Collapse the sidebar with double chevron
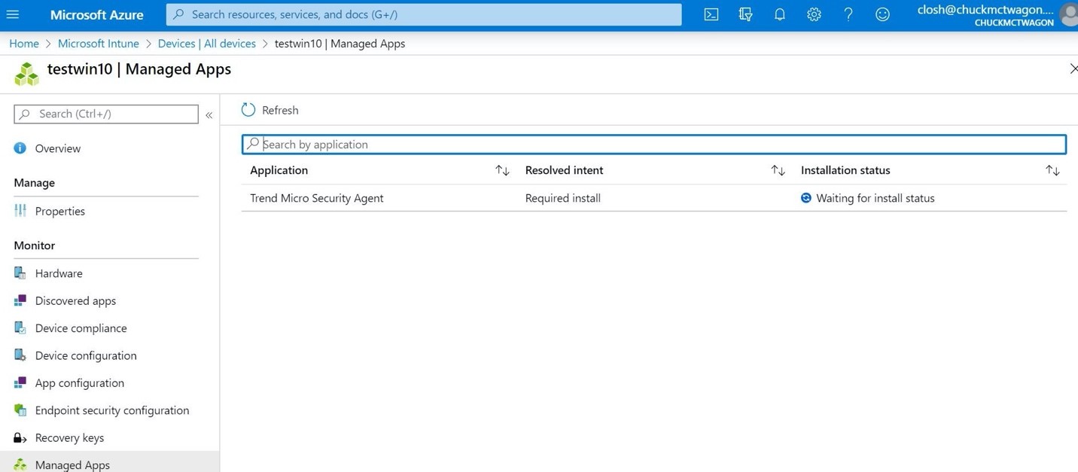The image size is (1078, 472). [x=209, y=115]
